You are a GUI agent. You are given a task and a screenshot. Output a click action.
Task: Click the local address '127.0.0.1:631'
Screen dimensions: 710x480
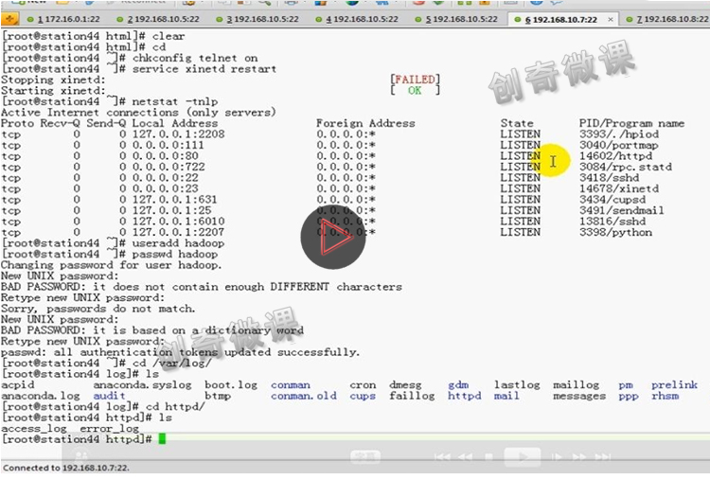click(x=175, y=199)
